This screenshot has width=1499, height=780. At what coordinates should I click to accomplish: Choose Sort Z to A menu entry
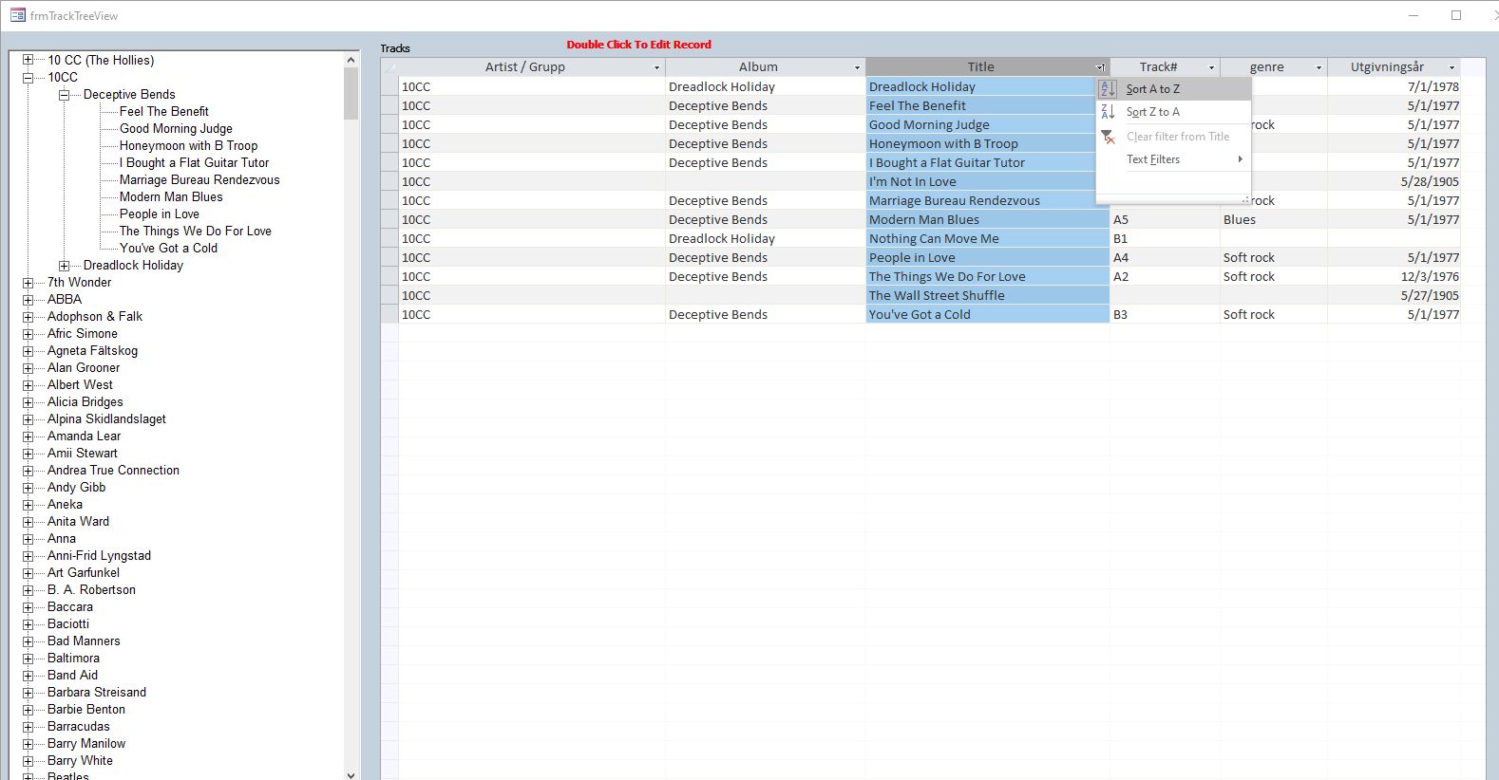(x=1173, y=112)
